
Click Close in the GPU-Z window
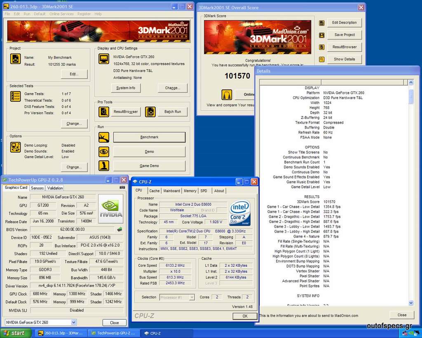click(115, 323)
